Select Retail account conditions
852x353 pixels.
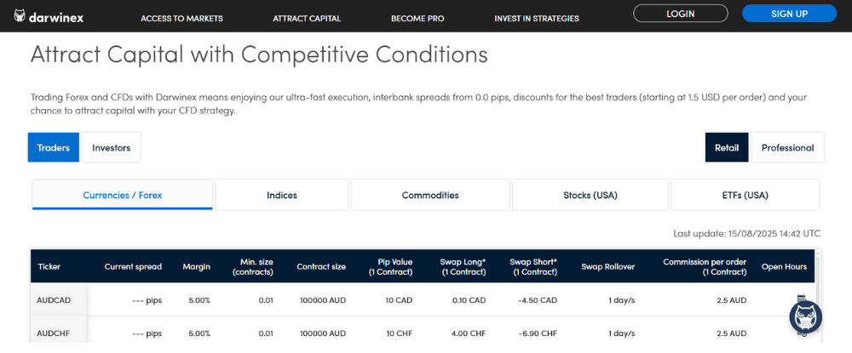[727, 147]
